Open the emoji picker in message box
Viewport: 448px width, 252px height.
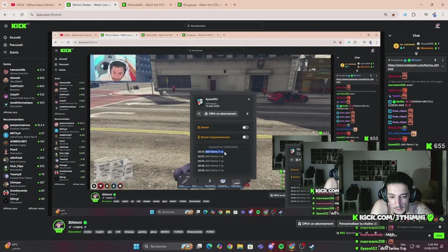[440, 227]
